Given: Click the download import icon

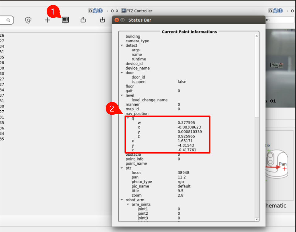Looking at the screenshot, I should coord(103,20).
